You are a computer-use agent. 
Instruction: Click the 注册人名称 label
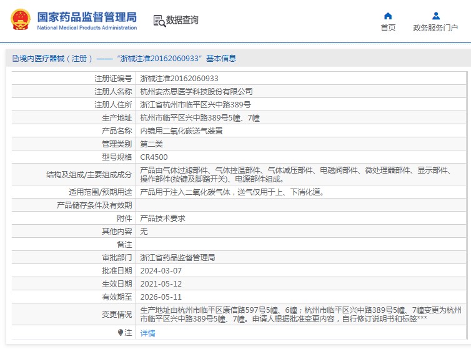click(x=113, y=92)
